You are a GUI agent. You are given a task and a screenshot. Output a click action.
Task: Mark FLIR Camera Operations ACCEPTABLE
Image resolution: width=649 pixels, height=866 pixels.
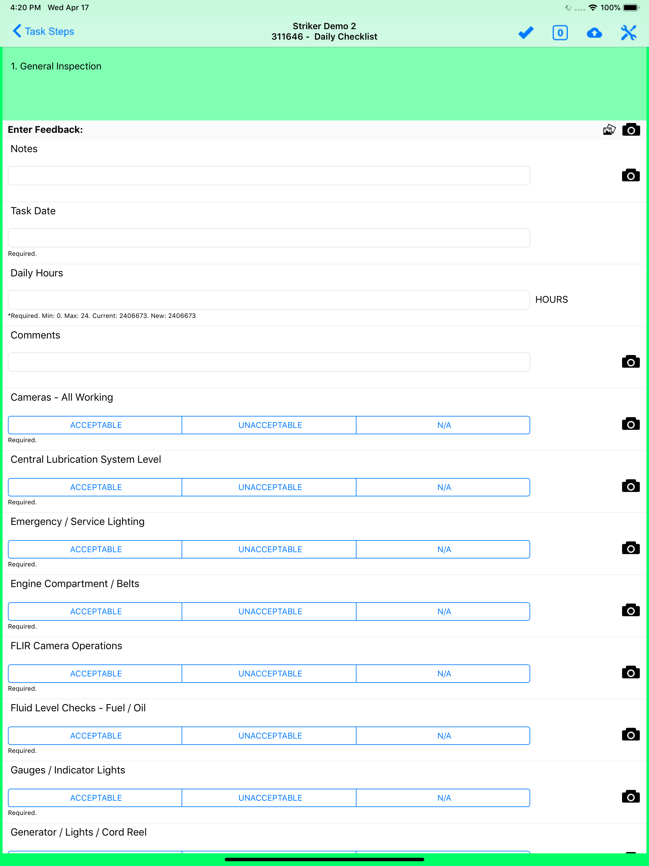coord(95,674)
